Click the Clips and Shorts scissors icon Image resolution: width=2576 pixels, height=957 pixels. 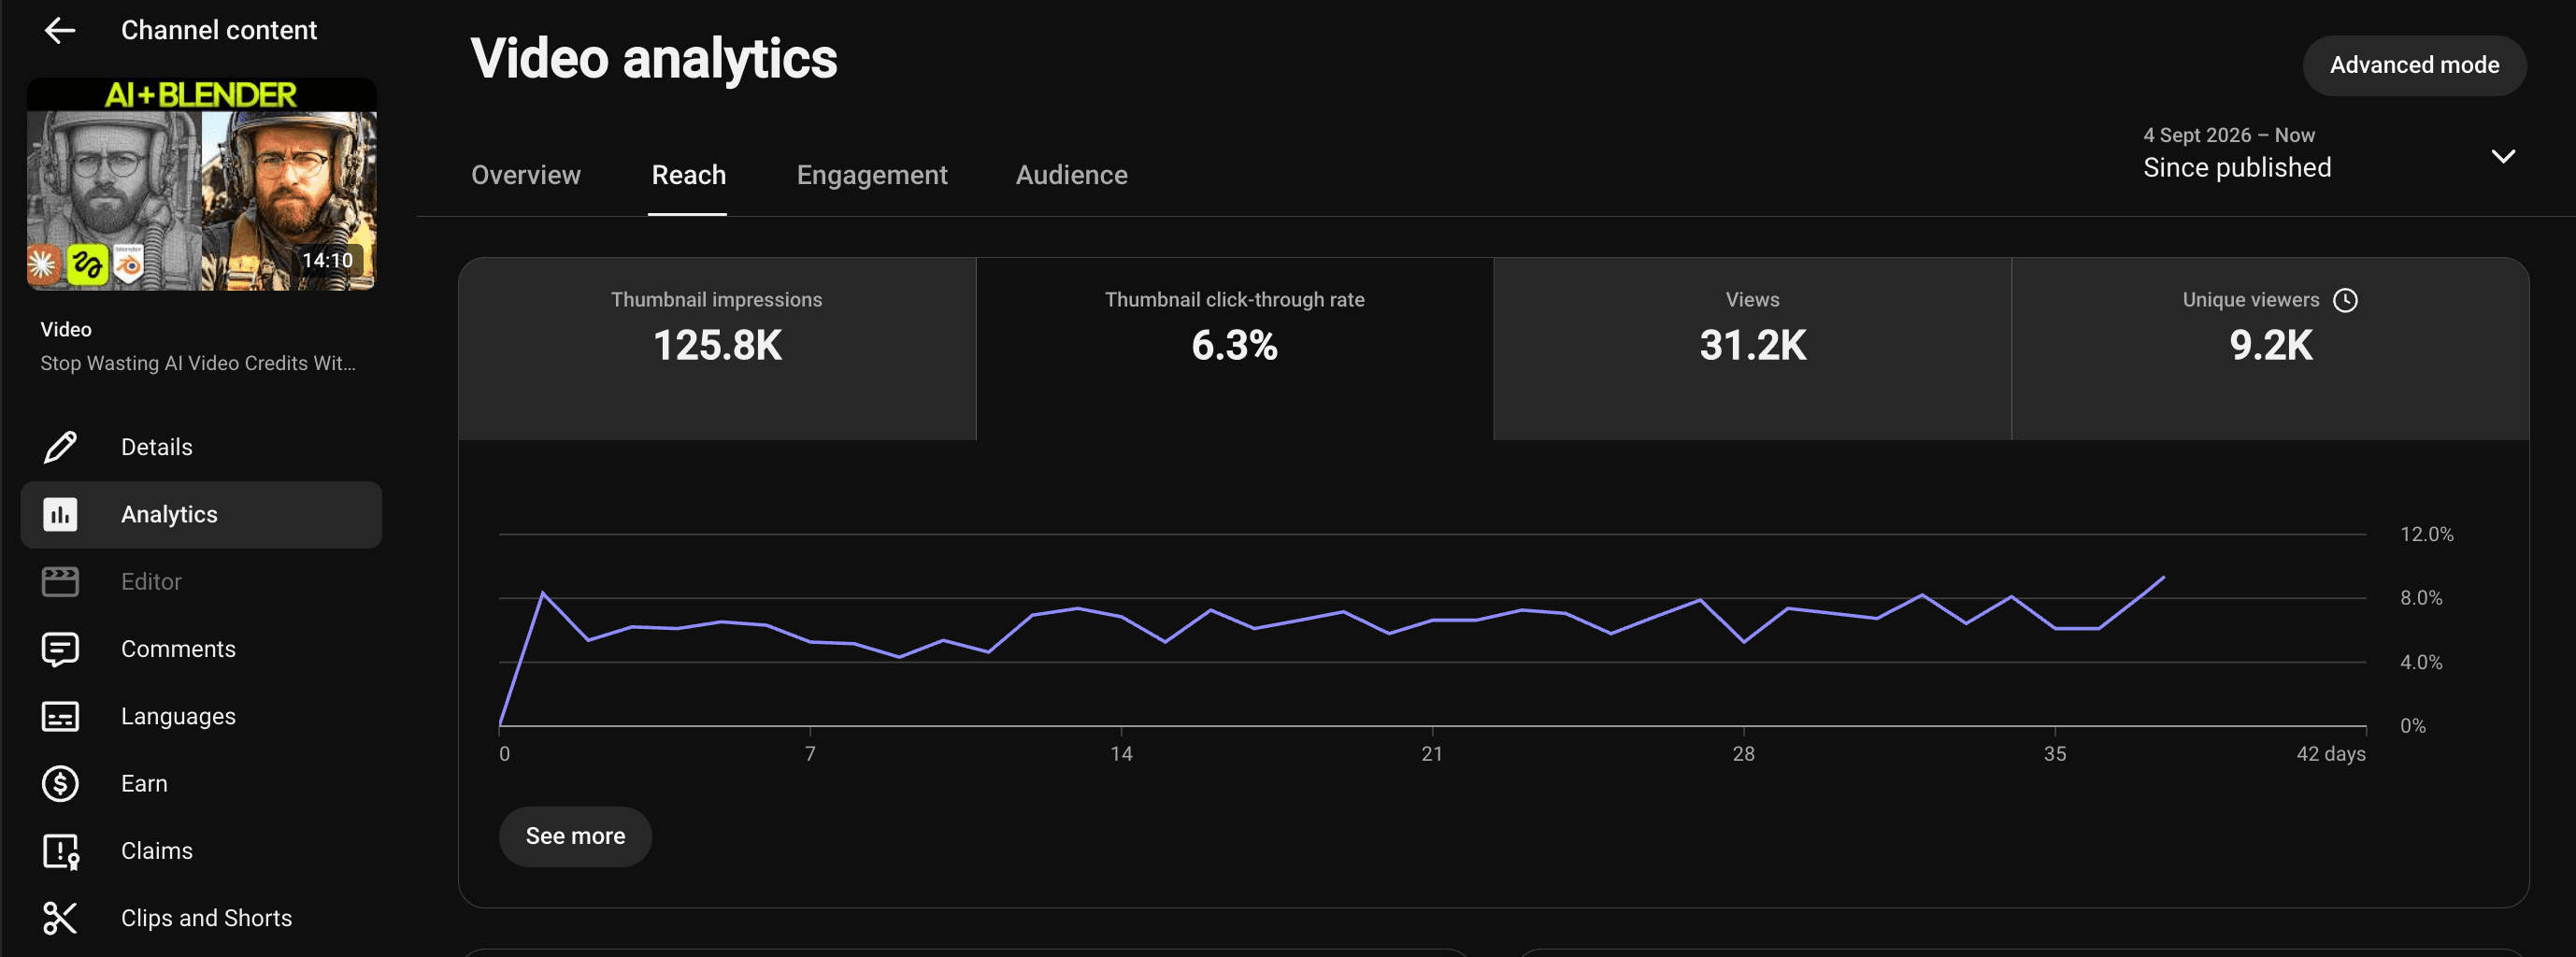60,918
